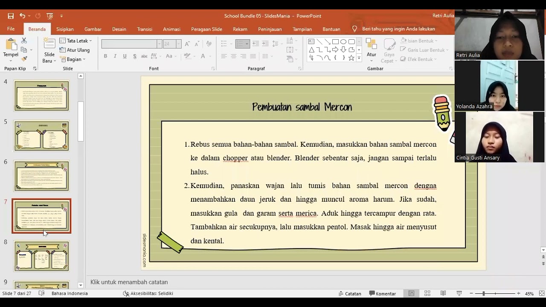Choose the right arrow shape

tap(335, 50)
